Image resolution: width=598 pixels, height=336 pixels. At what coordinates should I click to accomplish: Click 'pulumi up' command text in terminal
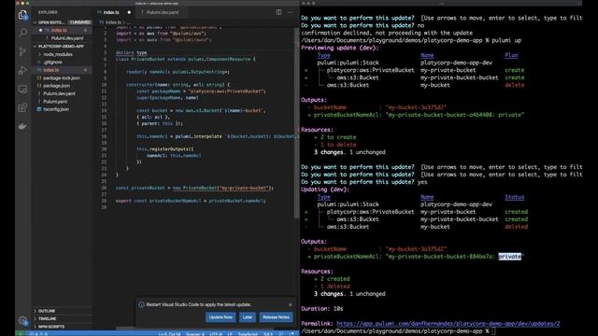coord(506,40)
